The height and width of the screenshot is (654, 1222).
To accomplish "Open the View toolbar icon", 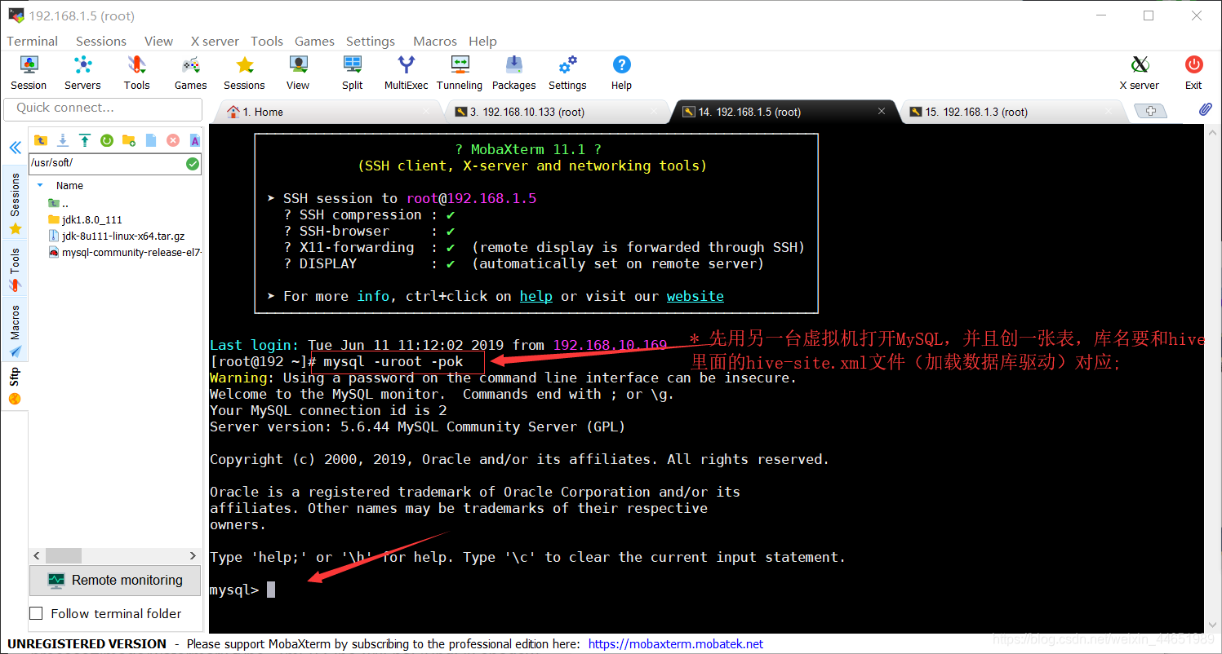I will click(x=298, y=72).
